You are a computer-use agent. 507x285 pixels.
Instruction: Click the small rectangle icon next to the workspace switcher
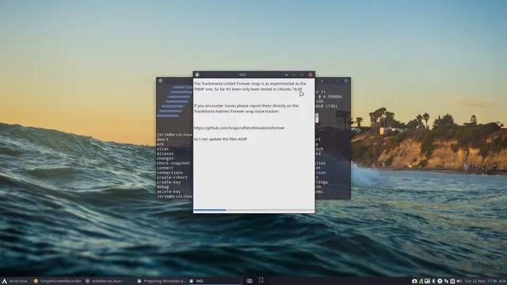click(x=261, y=280)
